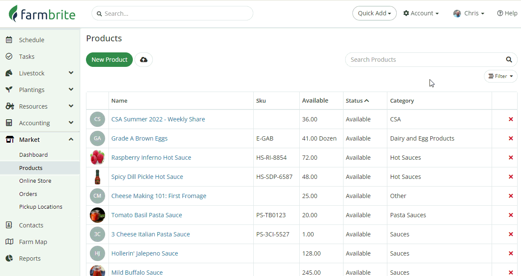Open the Orders submenu item
This screenshot has height=276, width=521.
[28, 194]
